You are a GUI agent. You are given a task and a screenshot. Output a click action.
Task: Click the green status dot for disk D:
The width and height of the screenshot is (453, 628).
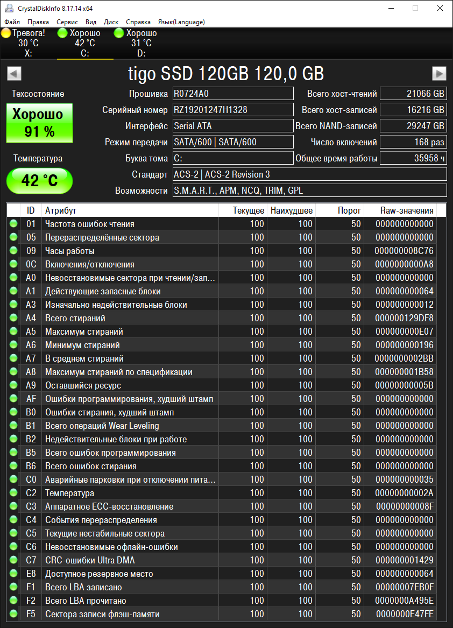[x=119, y=33]
